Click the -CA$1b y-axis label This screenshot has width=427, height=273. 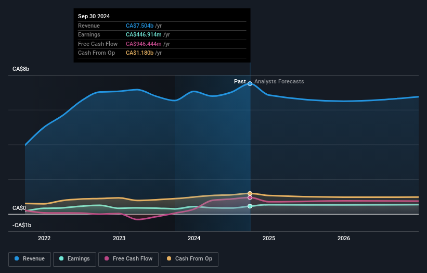pyautogui.click(x=22, y=225)
